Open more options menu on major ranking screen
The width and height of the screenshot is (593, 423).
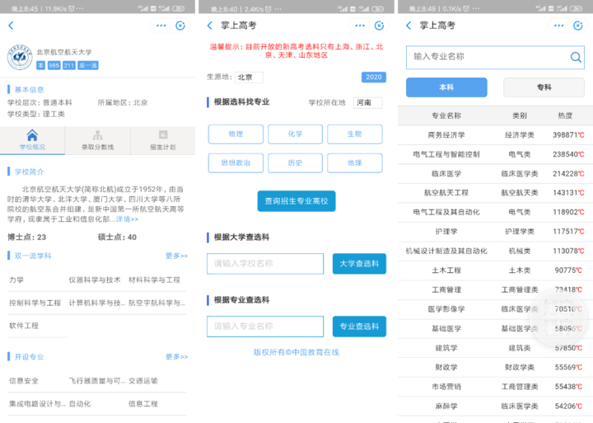pyautogui.click(x=559, y=26)
